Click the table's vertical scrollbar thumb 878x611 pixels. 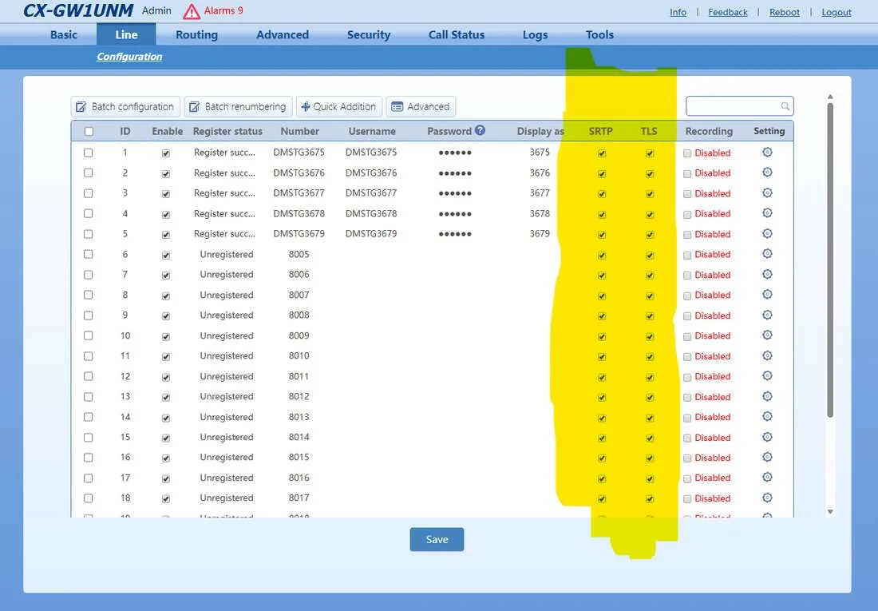tap(830, 259)
